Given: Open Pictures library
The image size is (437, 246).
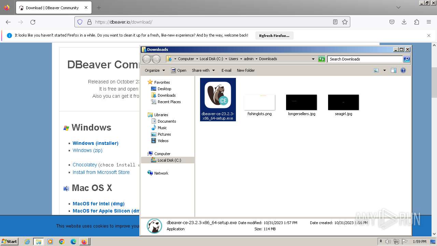Looking at the screenshot, I should point(161,134).
